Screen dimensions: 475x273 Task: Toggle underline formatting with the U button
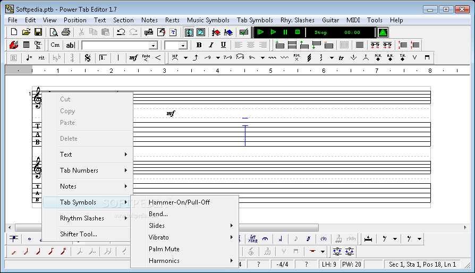[x=223, y=45]
